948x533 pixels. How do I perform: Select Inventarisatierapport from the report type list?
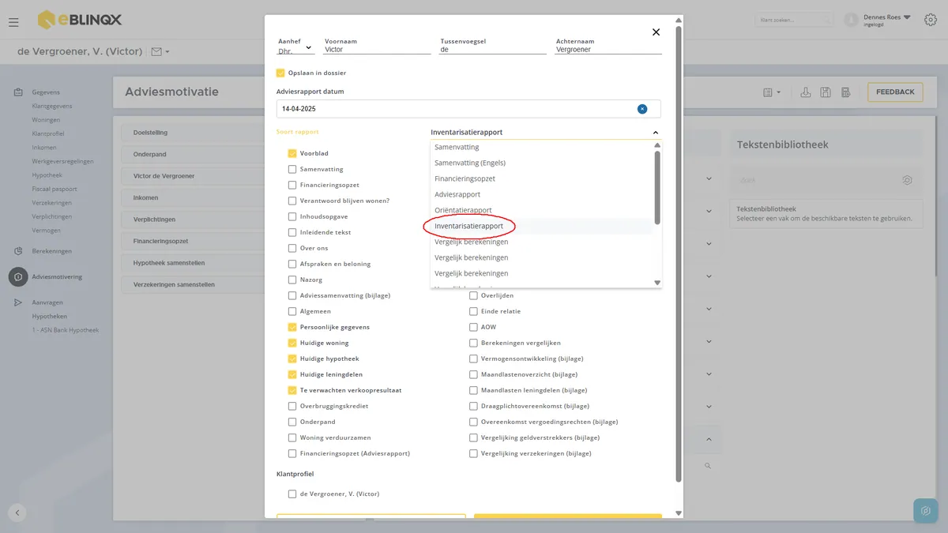(x=468, y=226)
